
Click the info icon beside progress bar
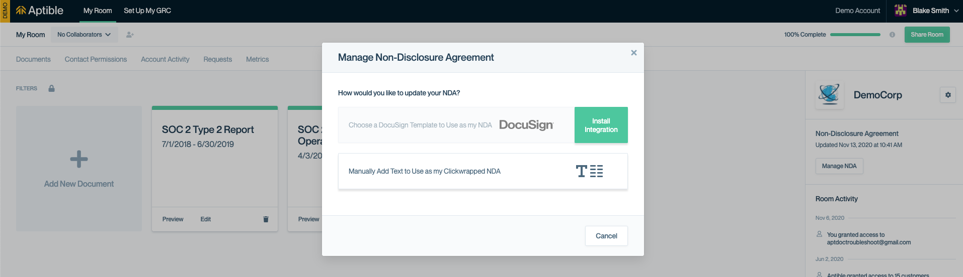click(892, 35)
